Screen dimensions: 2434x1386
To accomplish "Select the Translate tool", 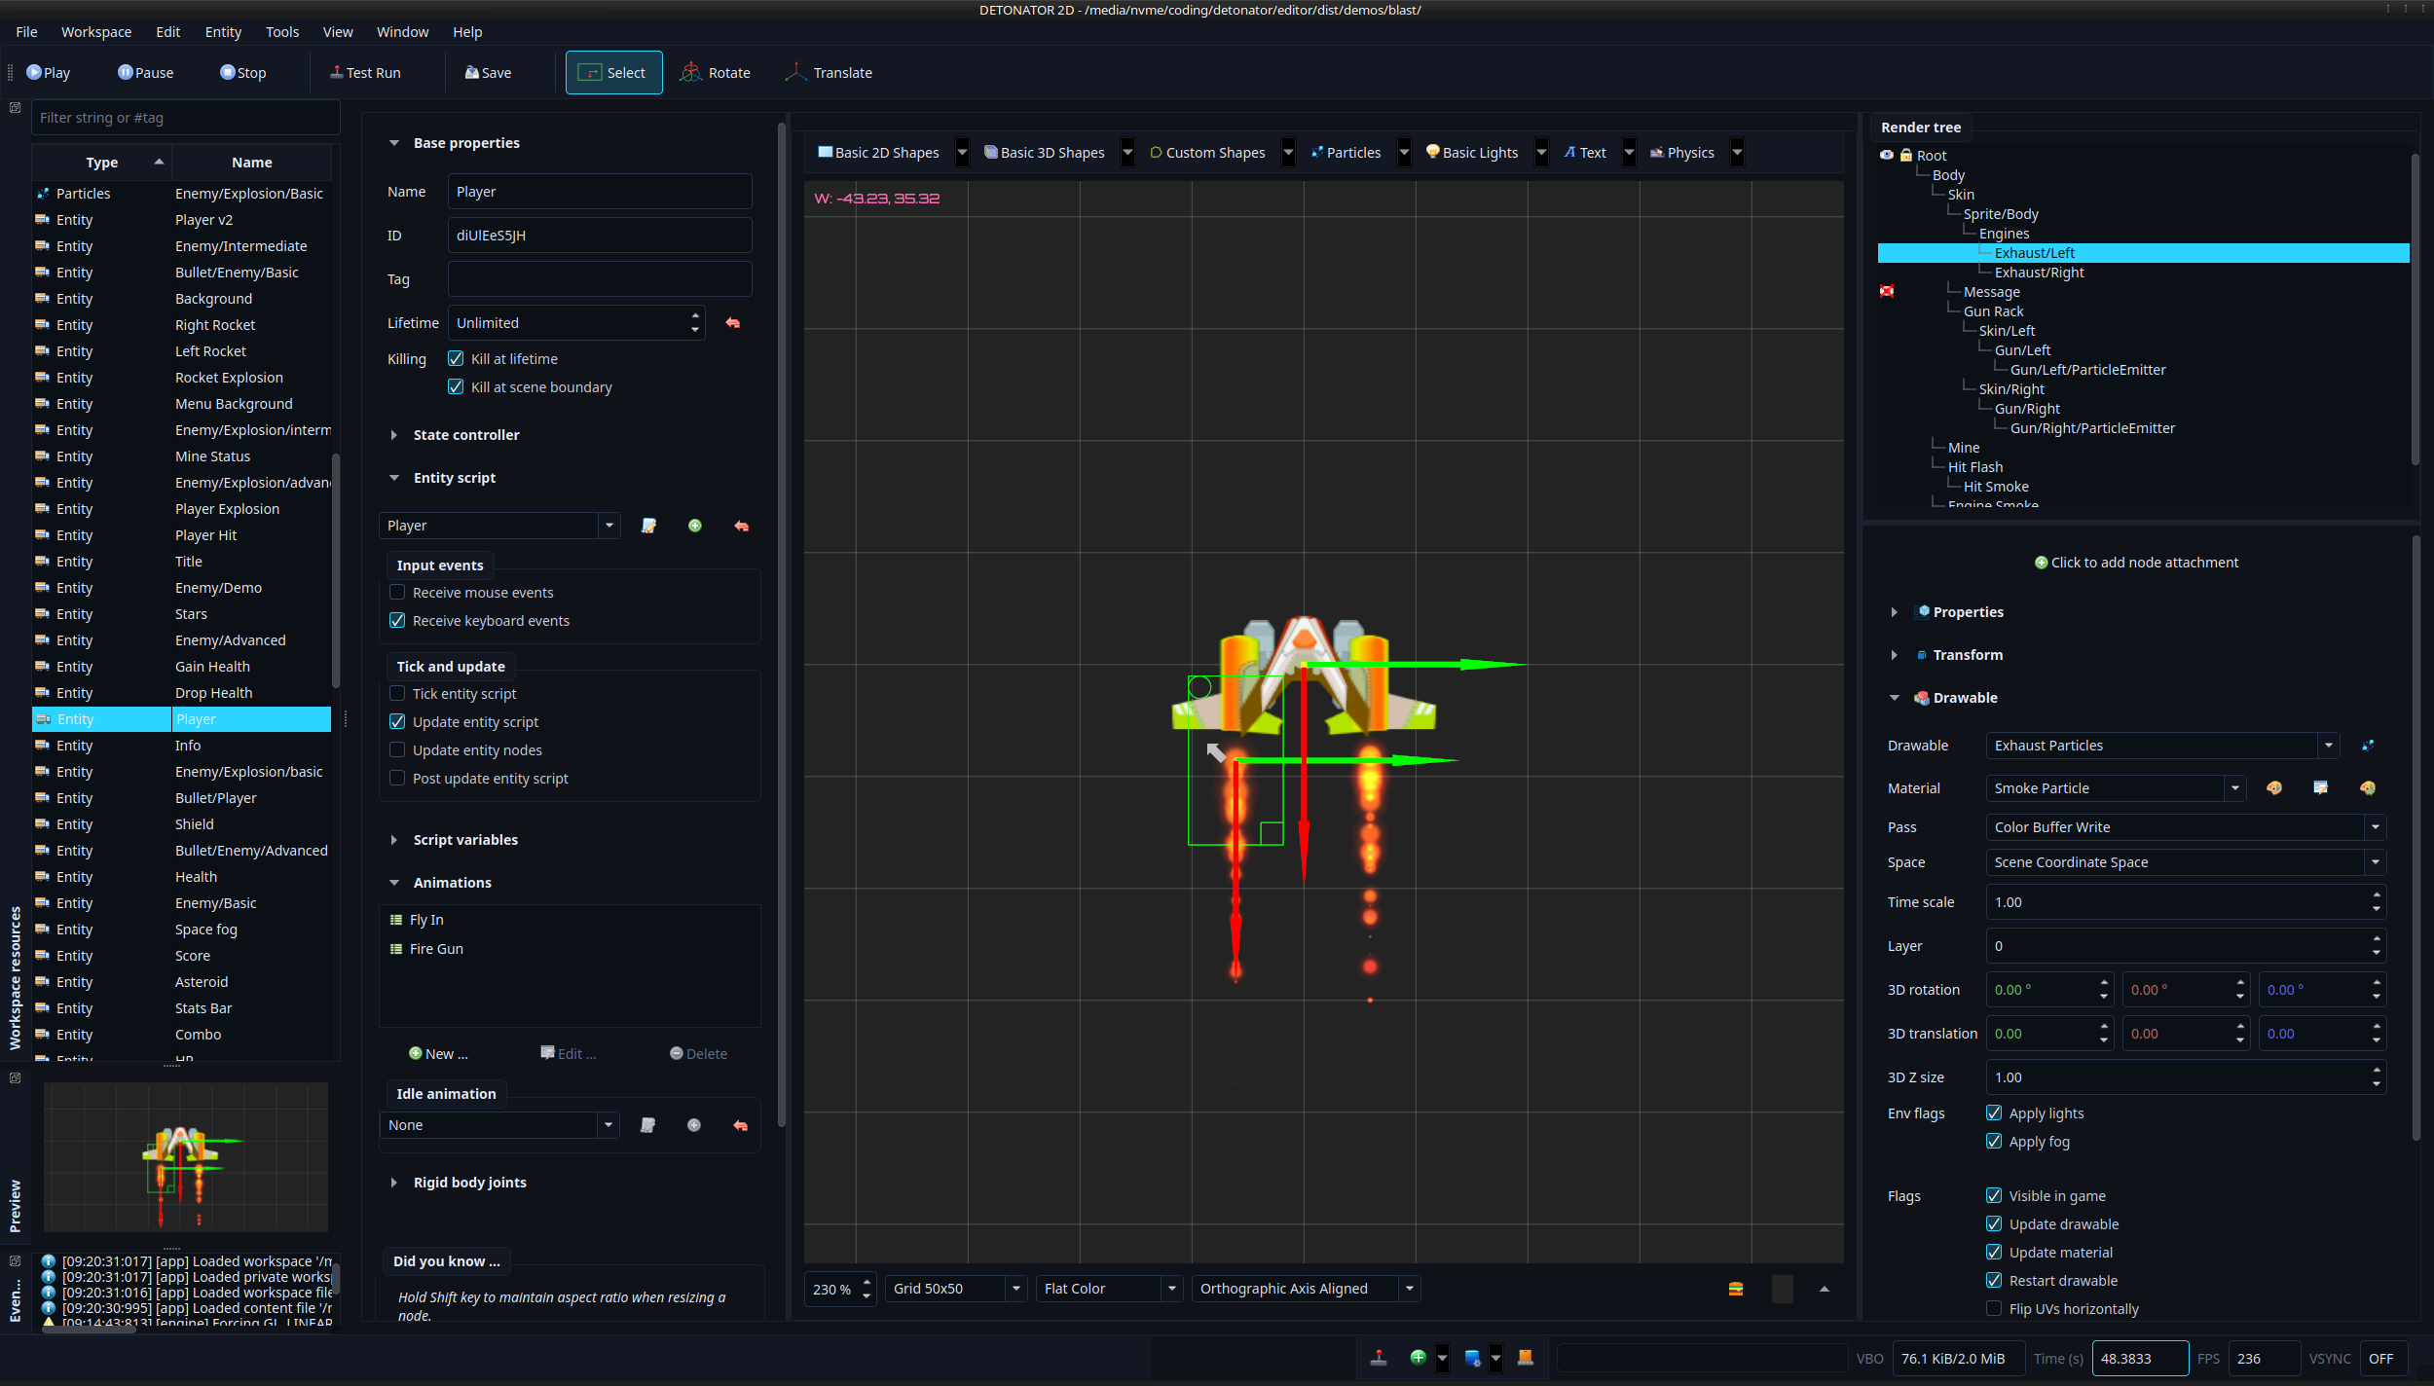I will [829, 73].
